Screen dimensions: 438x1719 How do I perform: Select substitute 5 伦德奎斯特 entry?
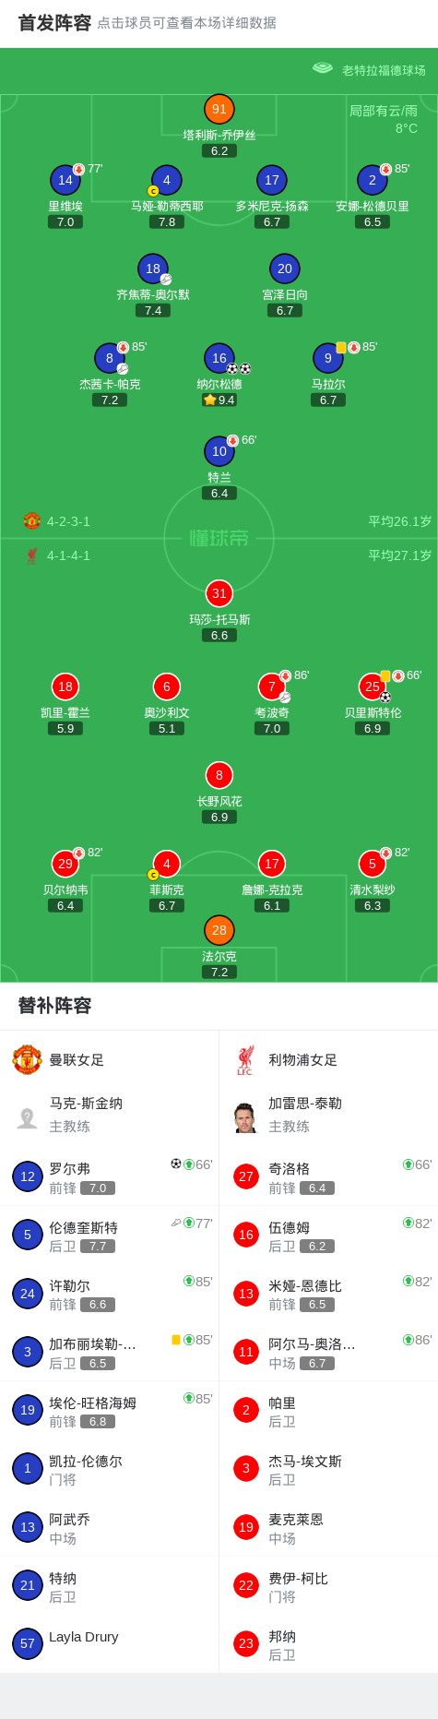tap(109, 1235)
